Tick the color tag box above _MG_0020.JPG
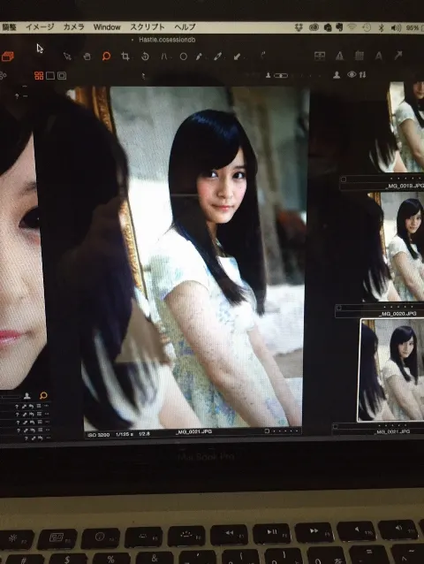 (338, 308)
